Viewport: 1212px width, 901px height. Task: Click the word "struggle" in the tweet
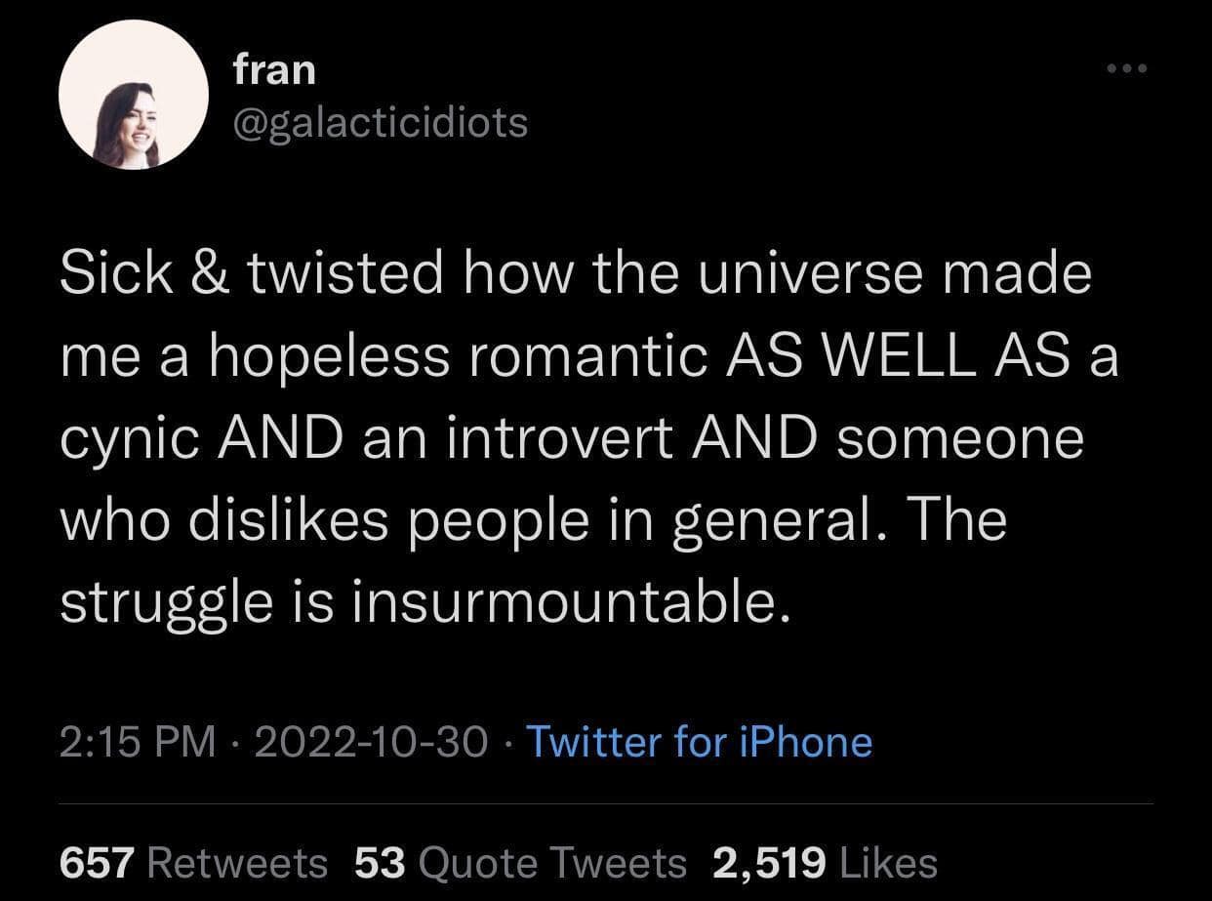click(x=165, y=605)
